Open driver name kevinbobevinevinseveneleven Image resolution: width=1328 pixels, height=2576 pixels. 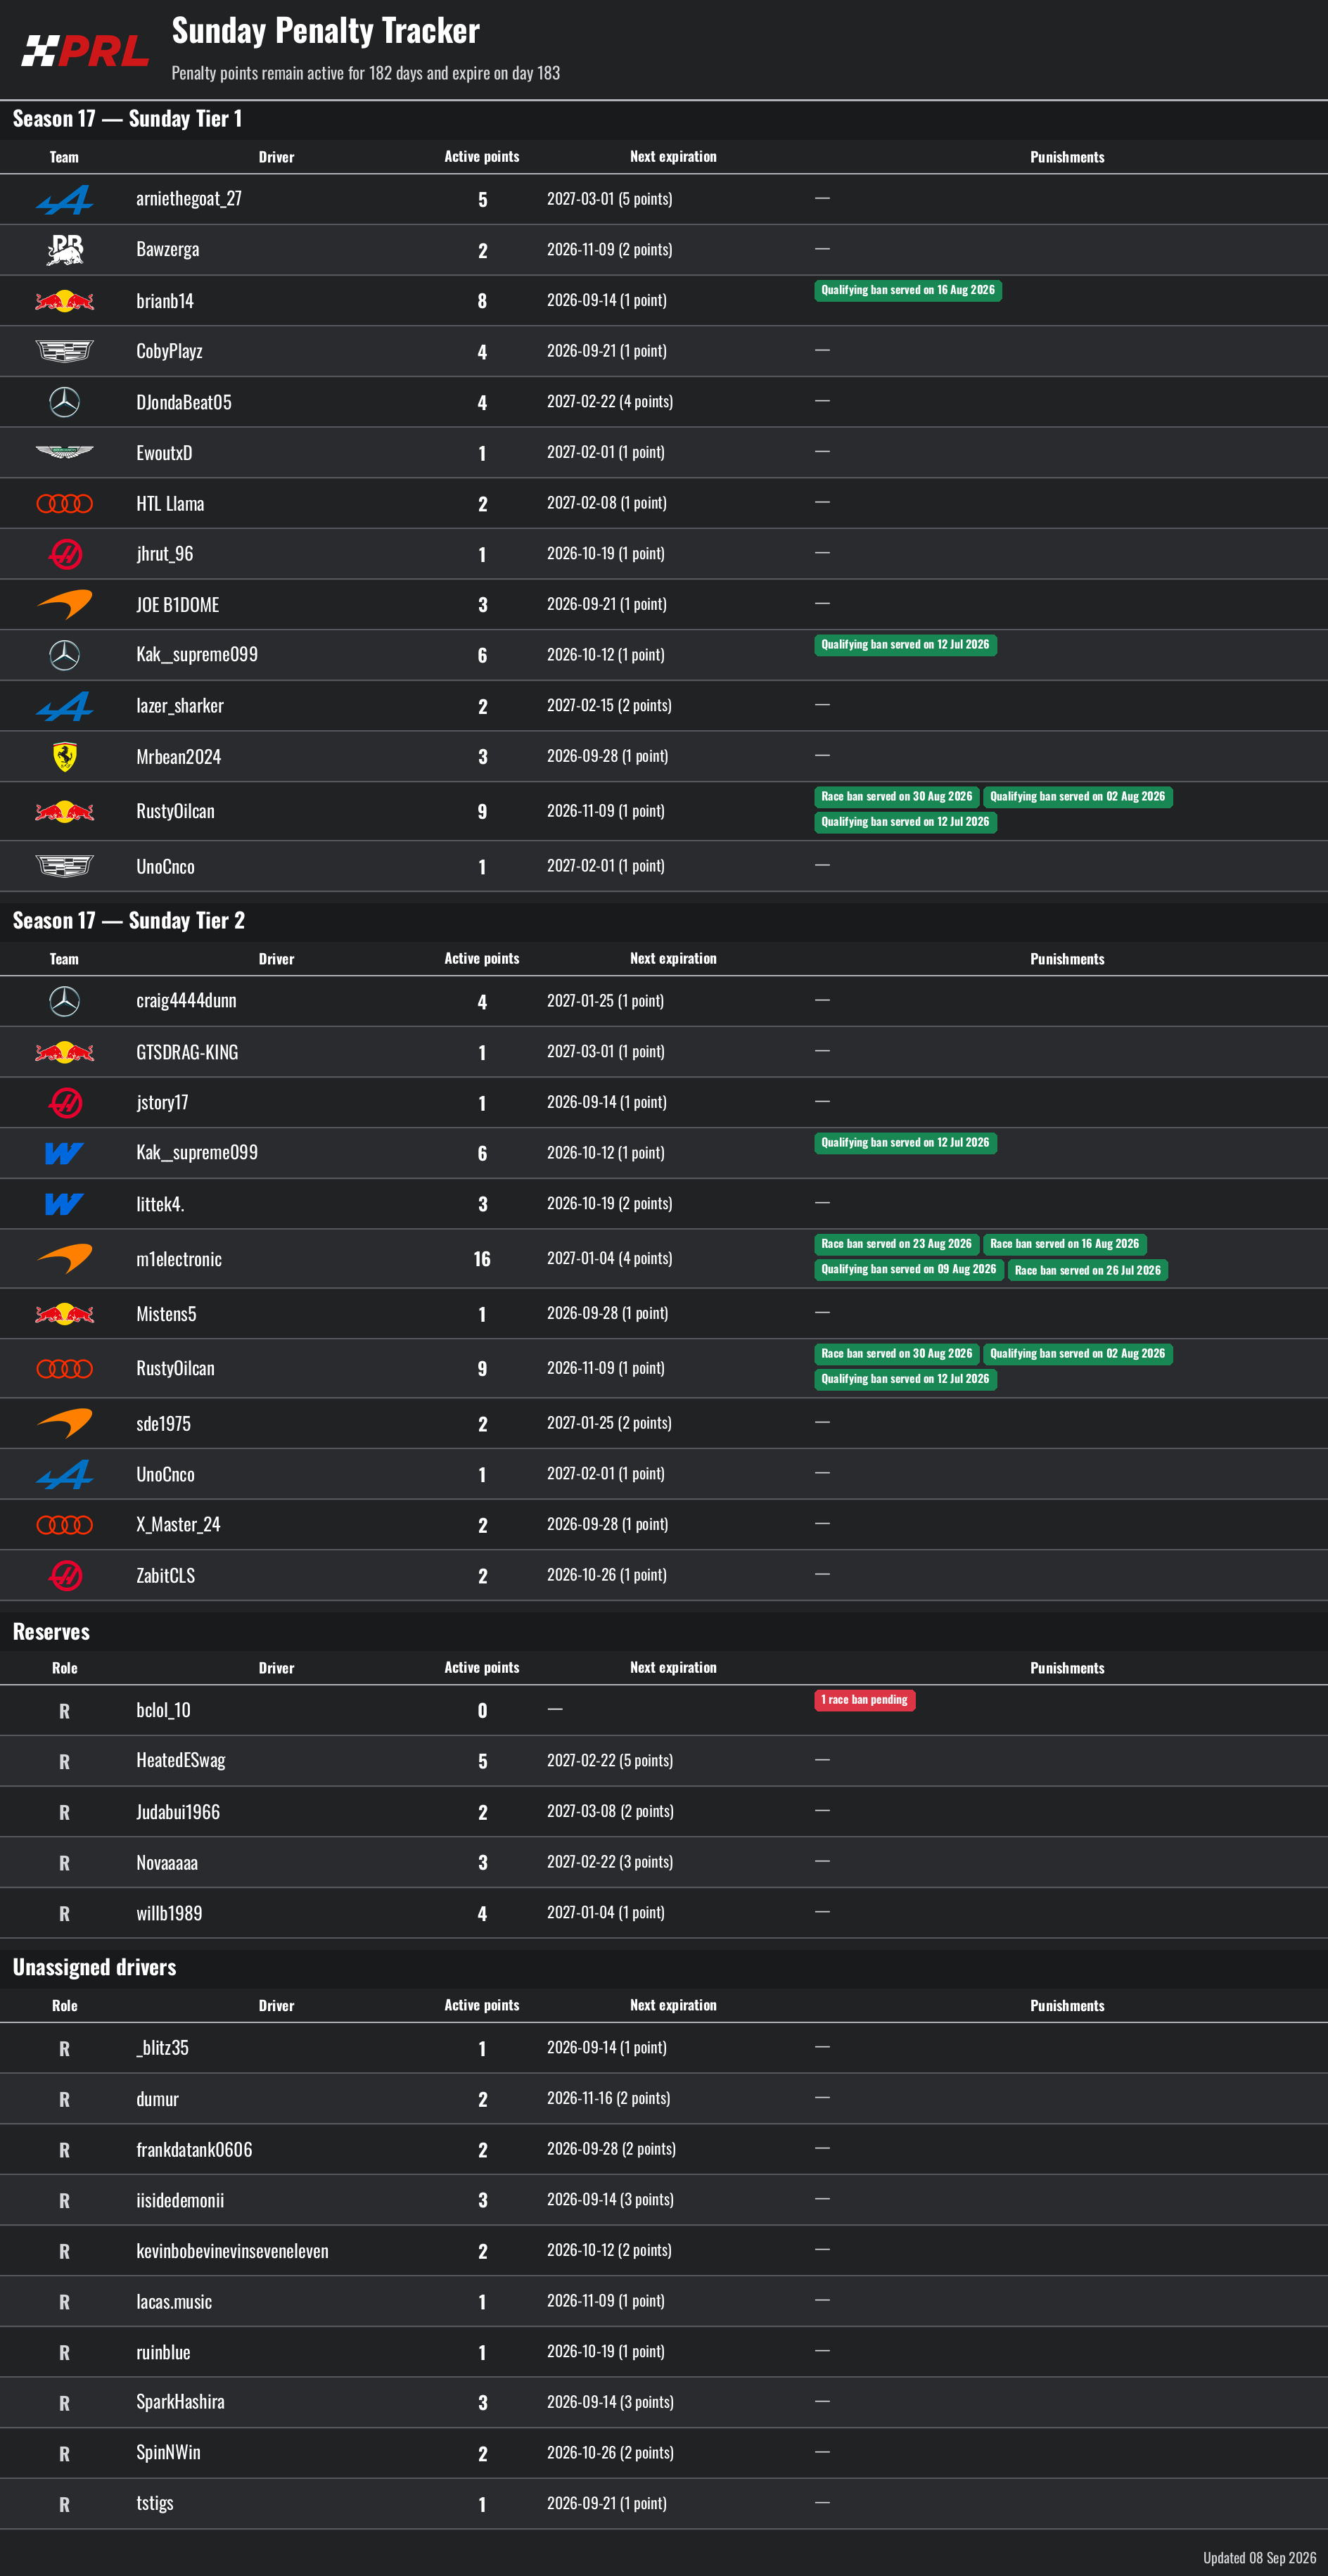[232, 2251]
